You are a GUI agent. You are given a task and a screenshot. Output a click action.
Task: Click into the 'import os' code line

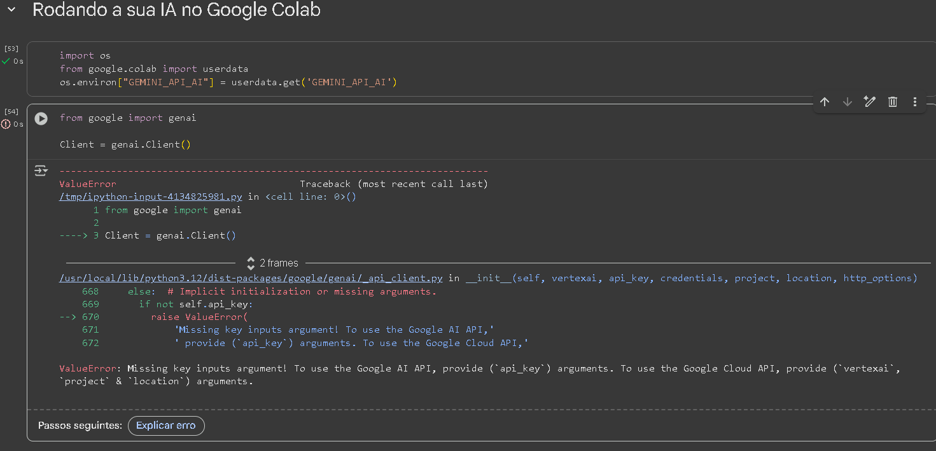[x=85, y=55]
